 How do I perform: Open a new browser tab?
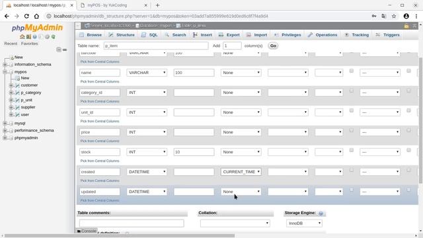[x=157, y=5]
